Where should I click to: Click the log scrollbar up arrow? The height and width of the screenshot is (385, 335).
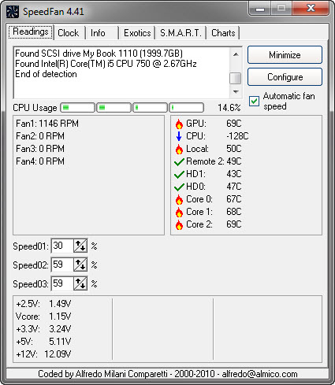(x=236, y=54)
